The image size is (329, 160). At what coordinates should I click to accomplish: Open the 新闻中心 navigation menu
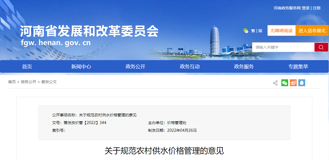coord(81,67)
